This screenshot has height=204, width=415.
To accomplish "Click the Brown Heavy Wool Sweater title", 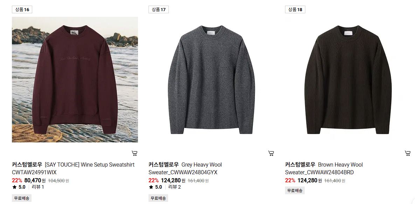I will point(324,168).
